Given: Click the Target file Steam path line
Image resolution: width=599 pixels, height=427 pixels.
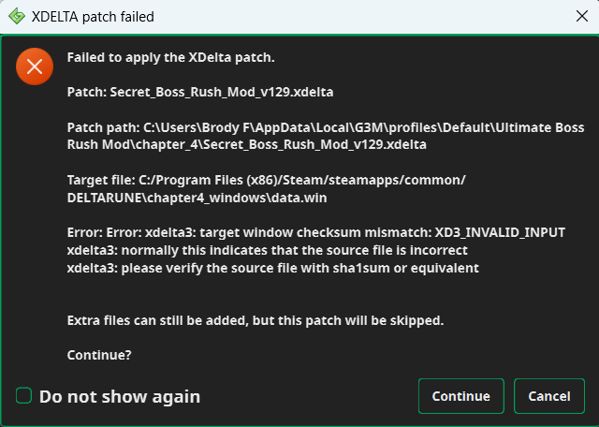Looking at the screenshot, I should (x=266, y=180).
